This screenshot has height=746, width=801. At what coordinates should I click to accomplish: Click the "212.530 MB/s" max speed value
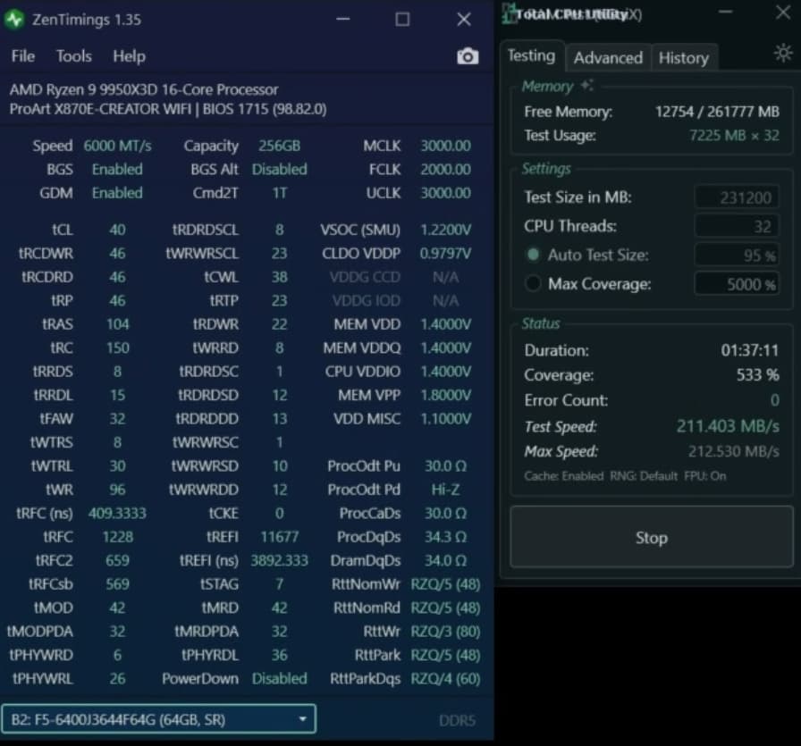click(734, 451)
